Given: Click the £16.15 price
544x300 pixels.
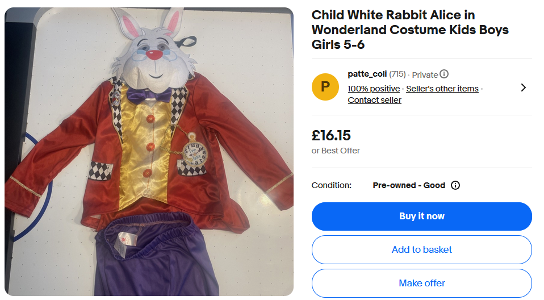Looking at the screenshot, I should (x=331, y=136).
